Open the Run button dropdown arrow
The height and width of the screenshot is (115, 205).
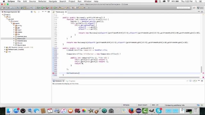pos(44,8)
